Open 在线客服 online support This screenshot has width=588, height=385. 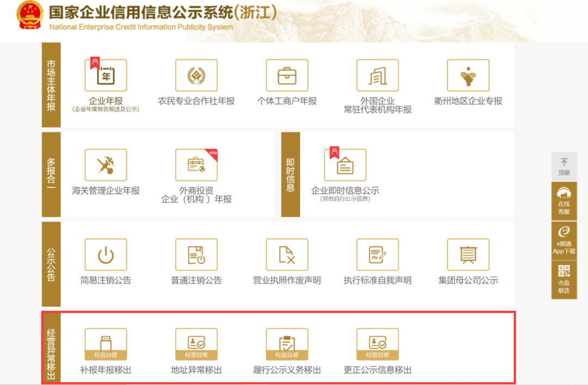(564, 201)
